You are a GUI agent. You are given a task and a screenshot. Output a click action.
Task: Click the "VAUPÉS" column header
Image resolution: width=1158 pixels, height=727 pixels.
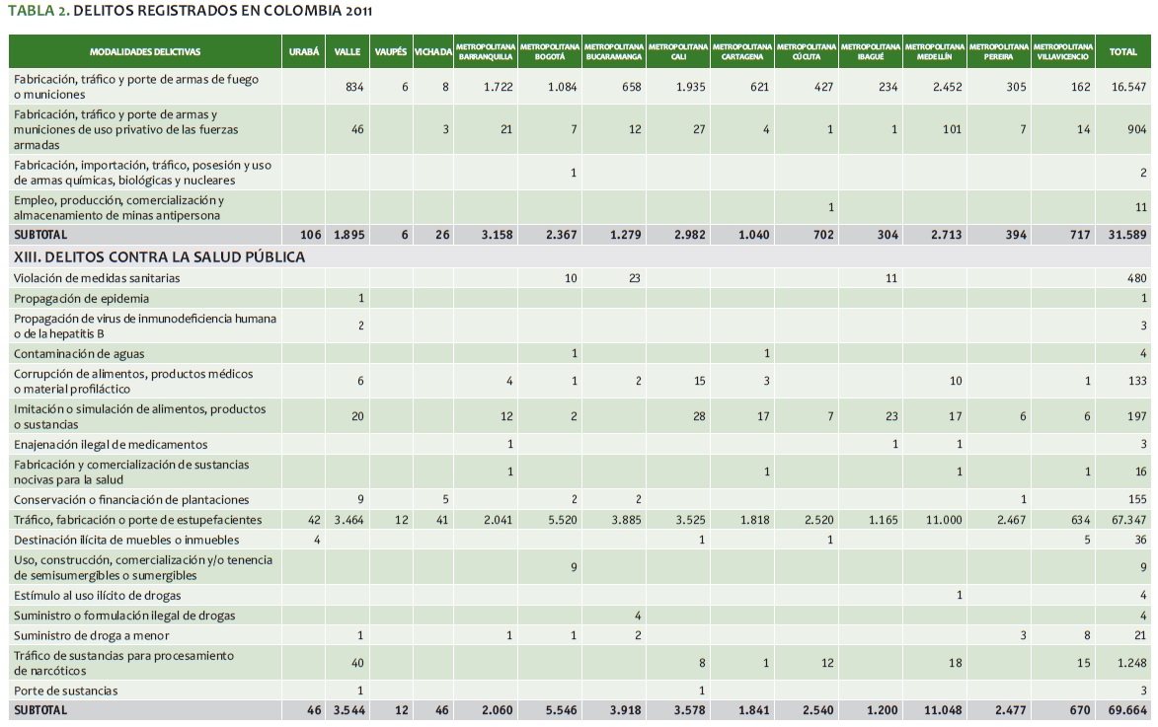coord(391,52)
